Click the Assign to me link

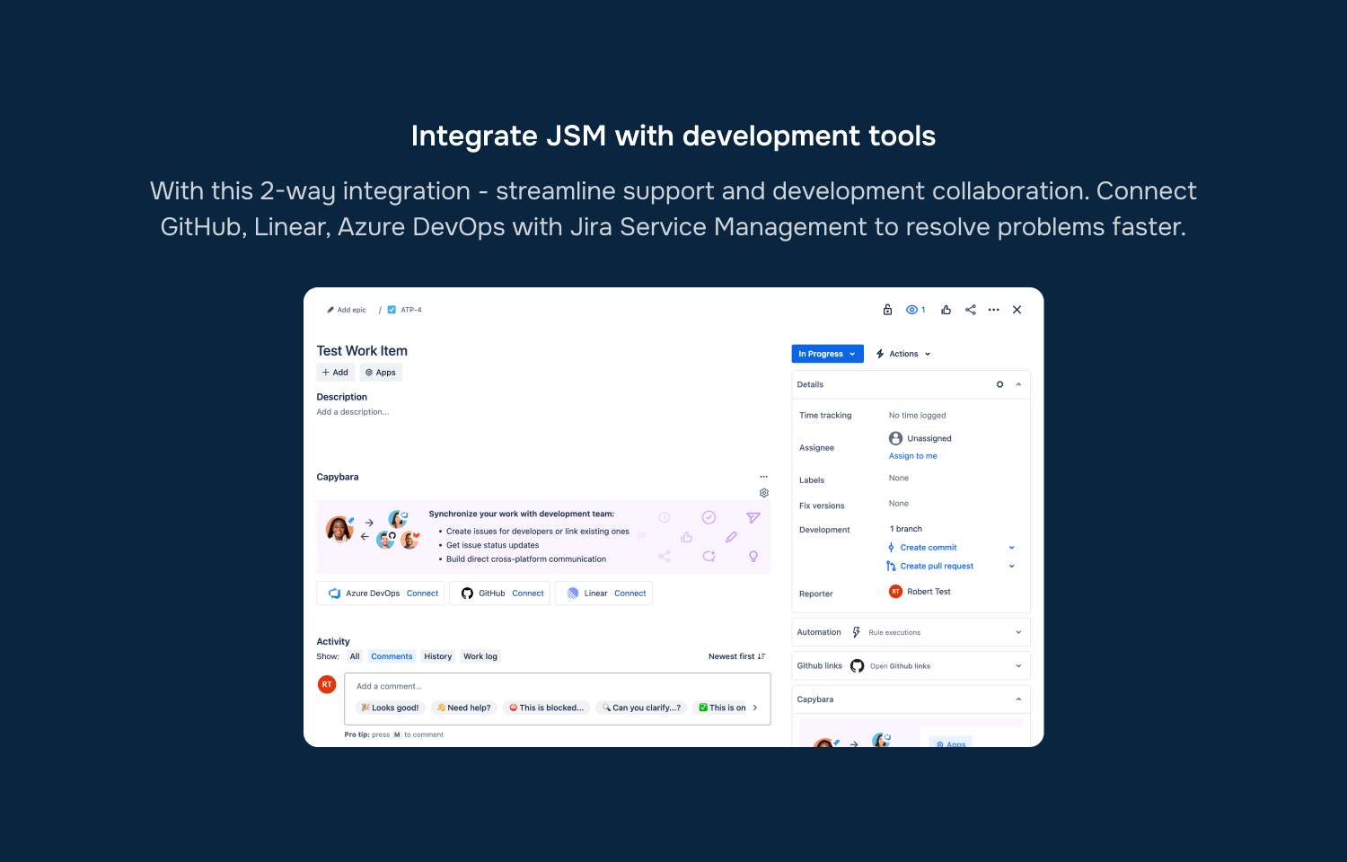coord(912,455)
